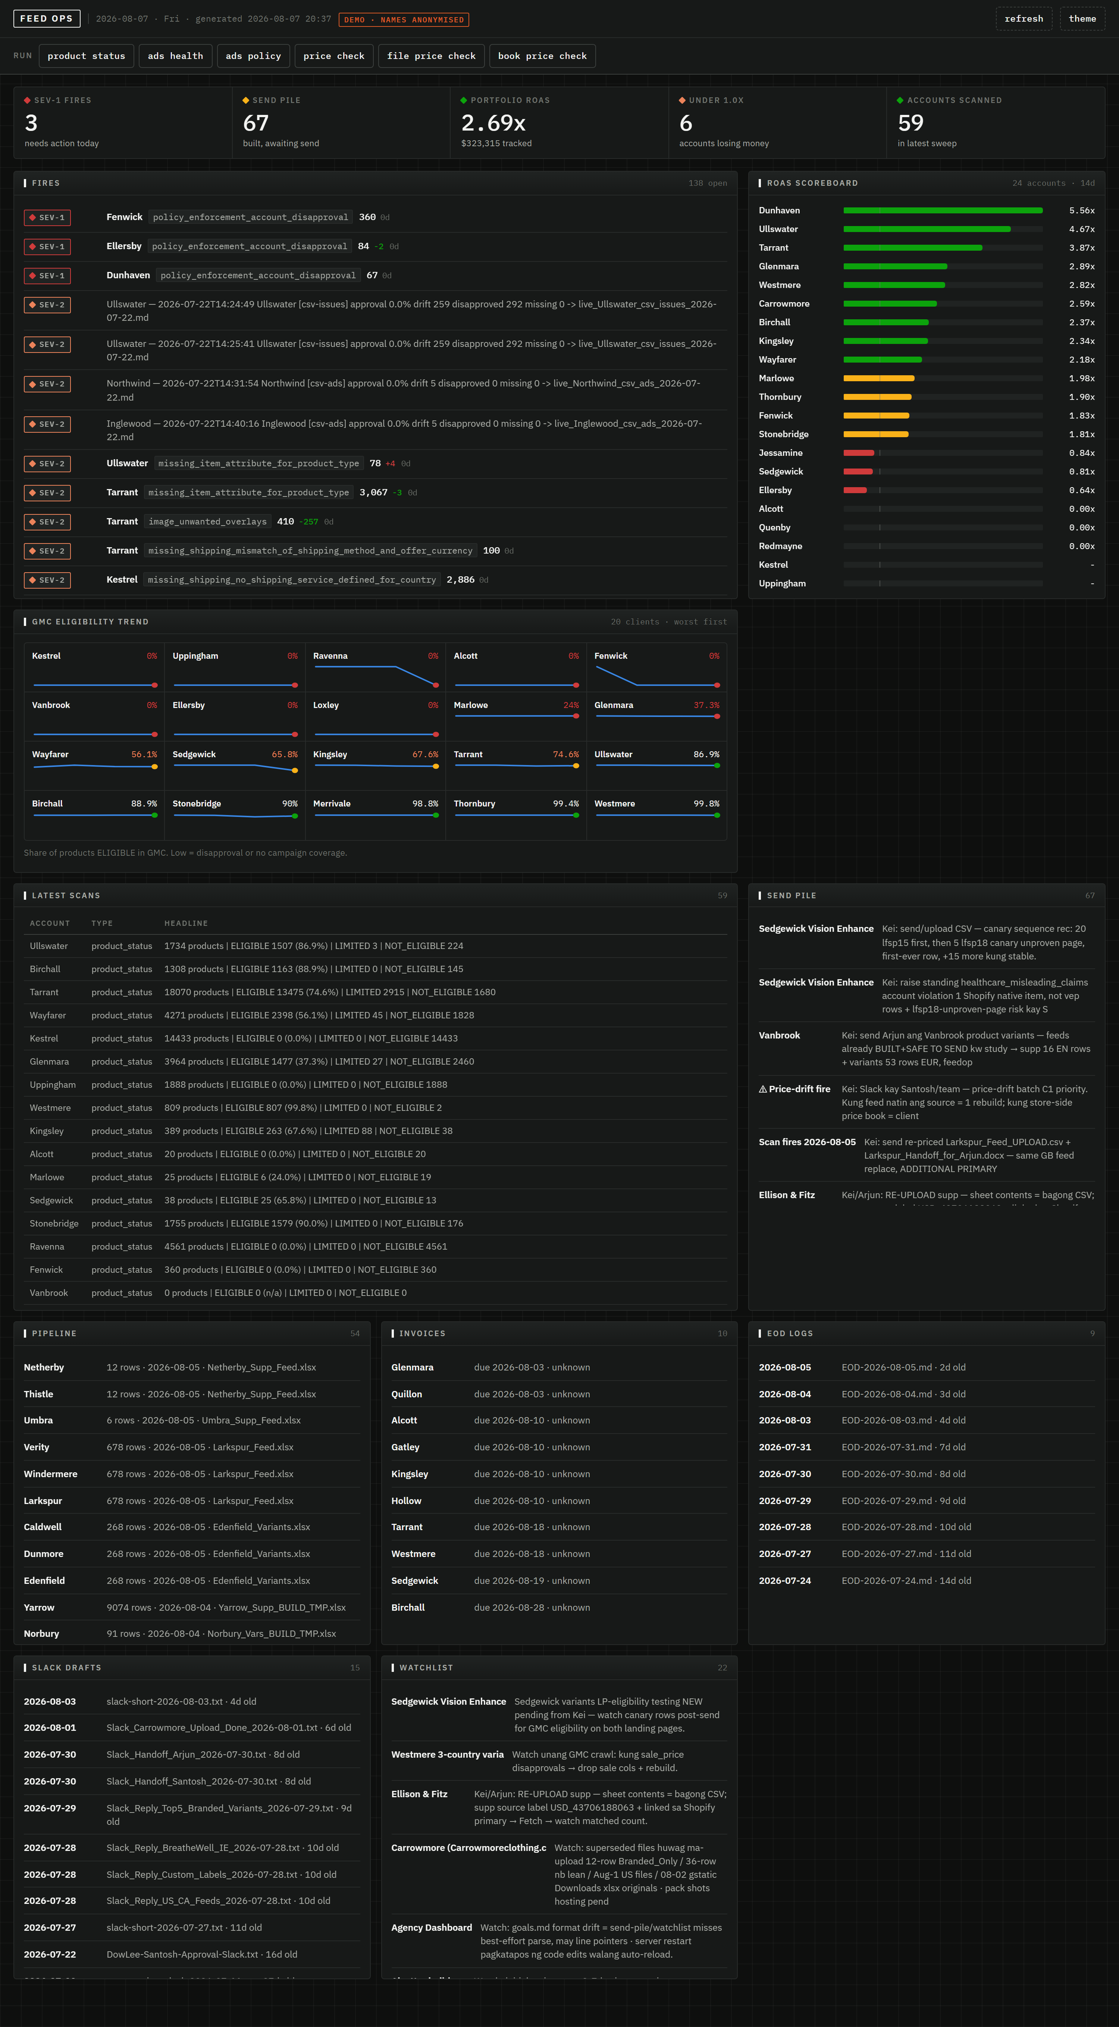Open the Ravenna eligibility trend card
This screenshot has width=1119, height=2027.
click(x=375, y=667)
